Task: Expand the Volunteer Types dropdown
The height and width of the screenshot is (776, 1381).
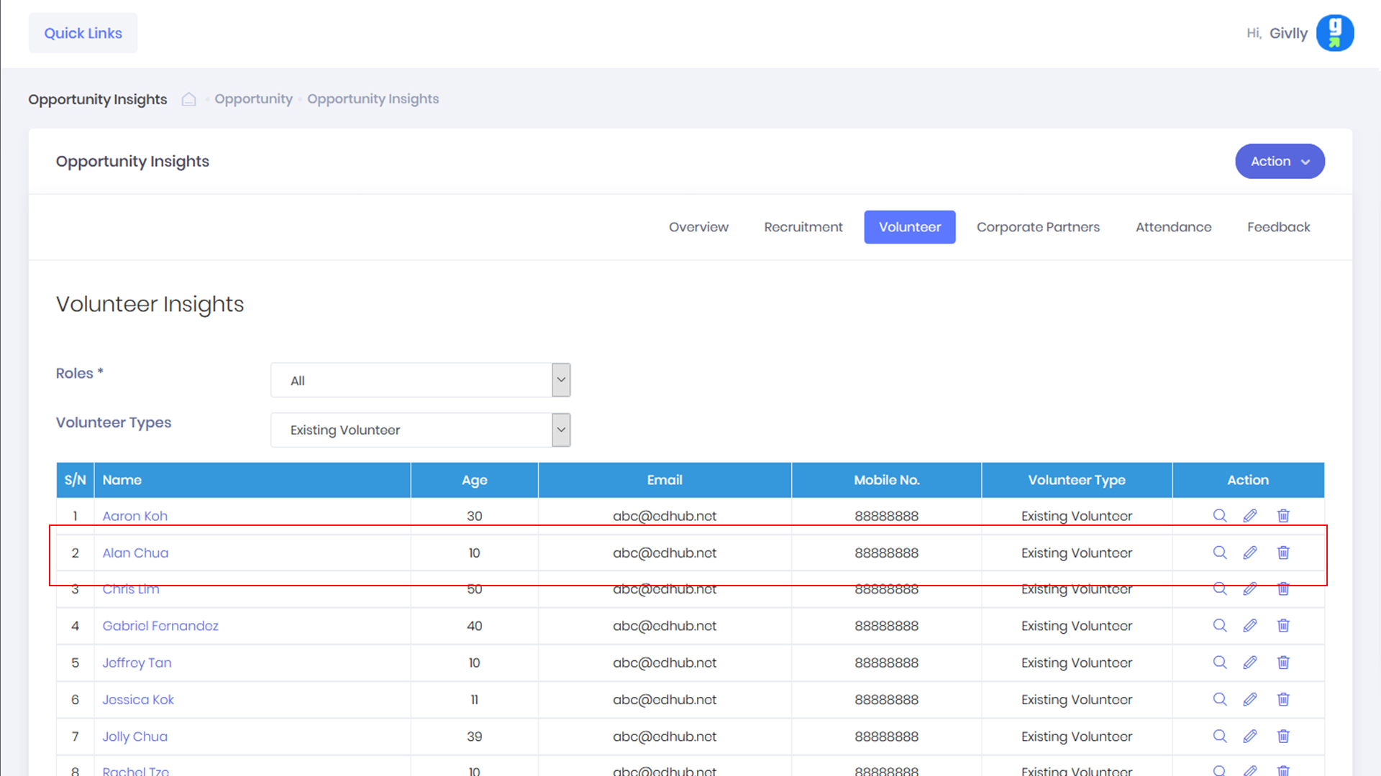Action: point(420,430)
